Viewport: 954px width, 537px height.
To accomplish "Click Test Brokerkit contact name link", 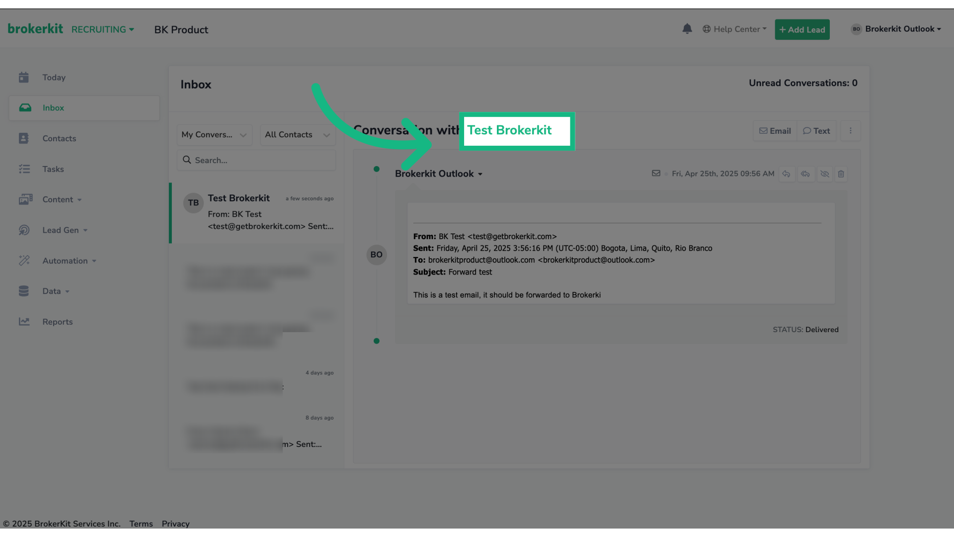I will pos(509,130).
